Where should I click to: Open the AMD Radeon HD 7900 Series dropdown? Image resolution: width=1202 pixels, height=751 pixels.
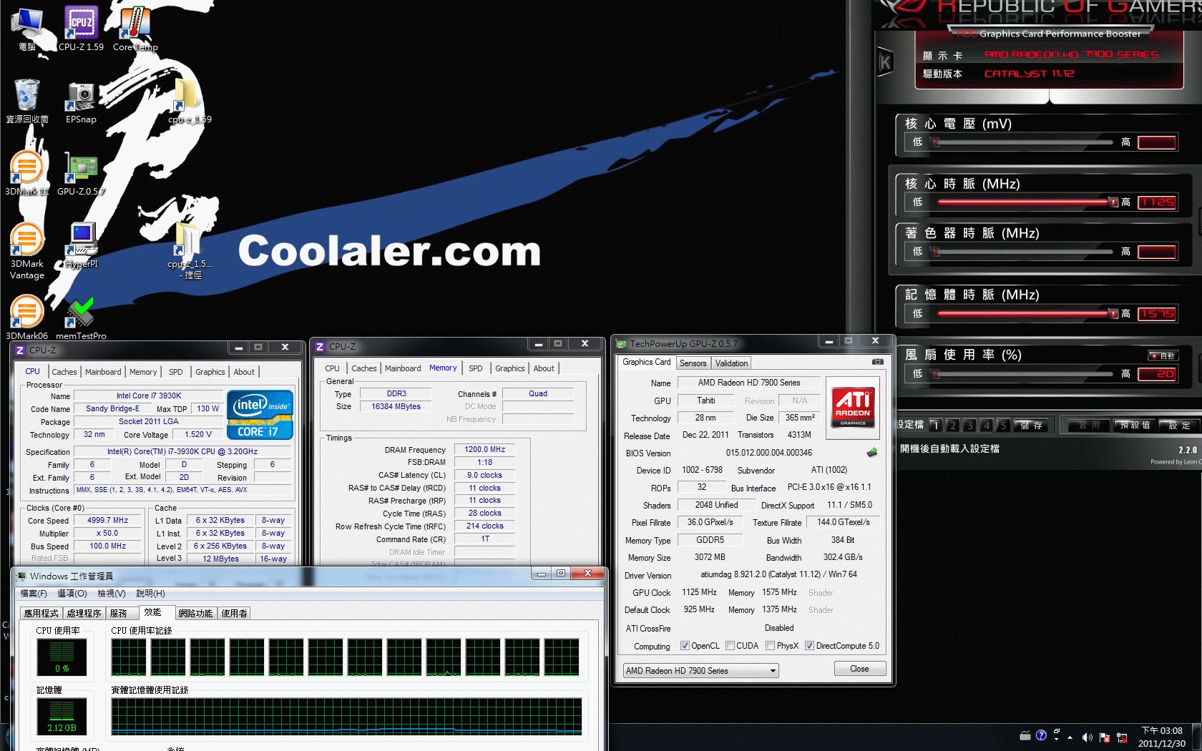pyautogui.click(x=700, y=671)
